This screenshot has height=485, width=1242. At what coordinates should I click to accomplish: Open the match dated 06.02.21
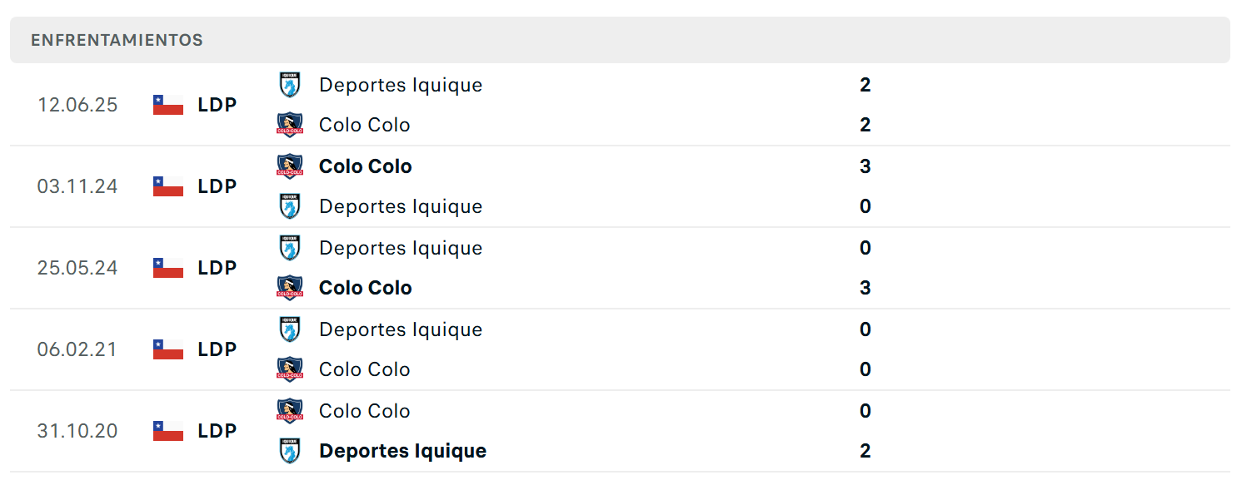pyautogui.click(x=620, y=349)
